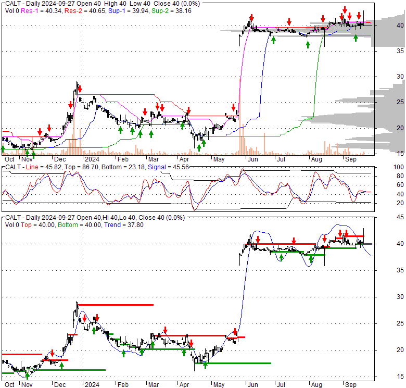Click the 80 level on the oscillator axis

click(x=400, y=176)
